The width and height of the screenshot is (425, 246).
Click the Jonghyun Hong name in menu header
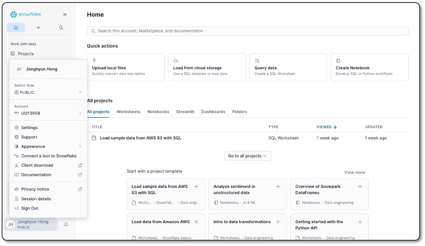pyautogui.click(x=41, y=69)
